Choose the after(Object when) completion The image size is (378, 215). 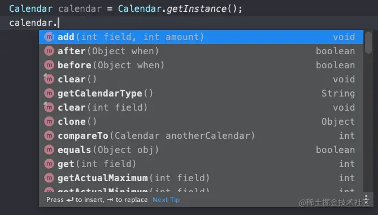click(x=201, y=51)
